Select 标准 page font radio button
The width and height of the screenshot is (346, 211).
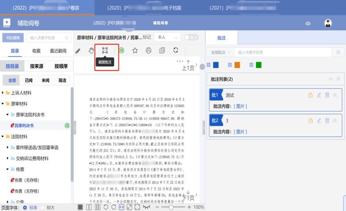(25, 207)
